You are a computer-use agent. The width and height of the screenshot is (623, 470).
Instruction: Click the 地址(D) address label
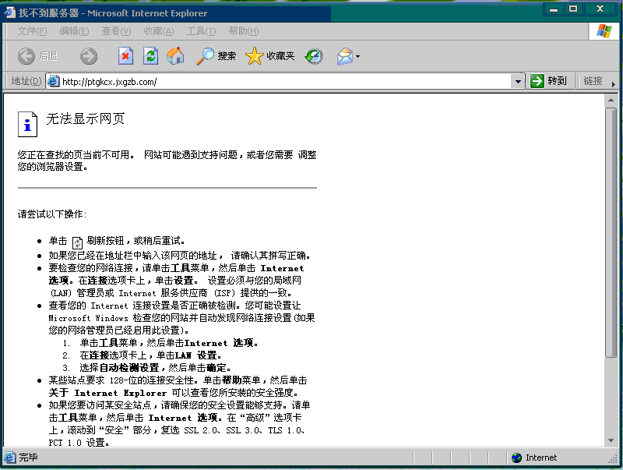26,81
